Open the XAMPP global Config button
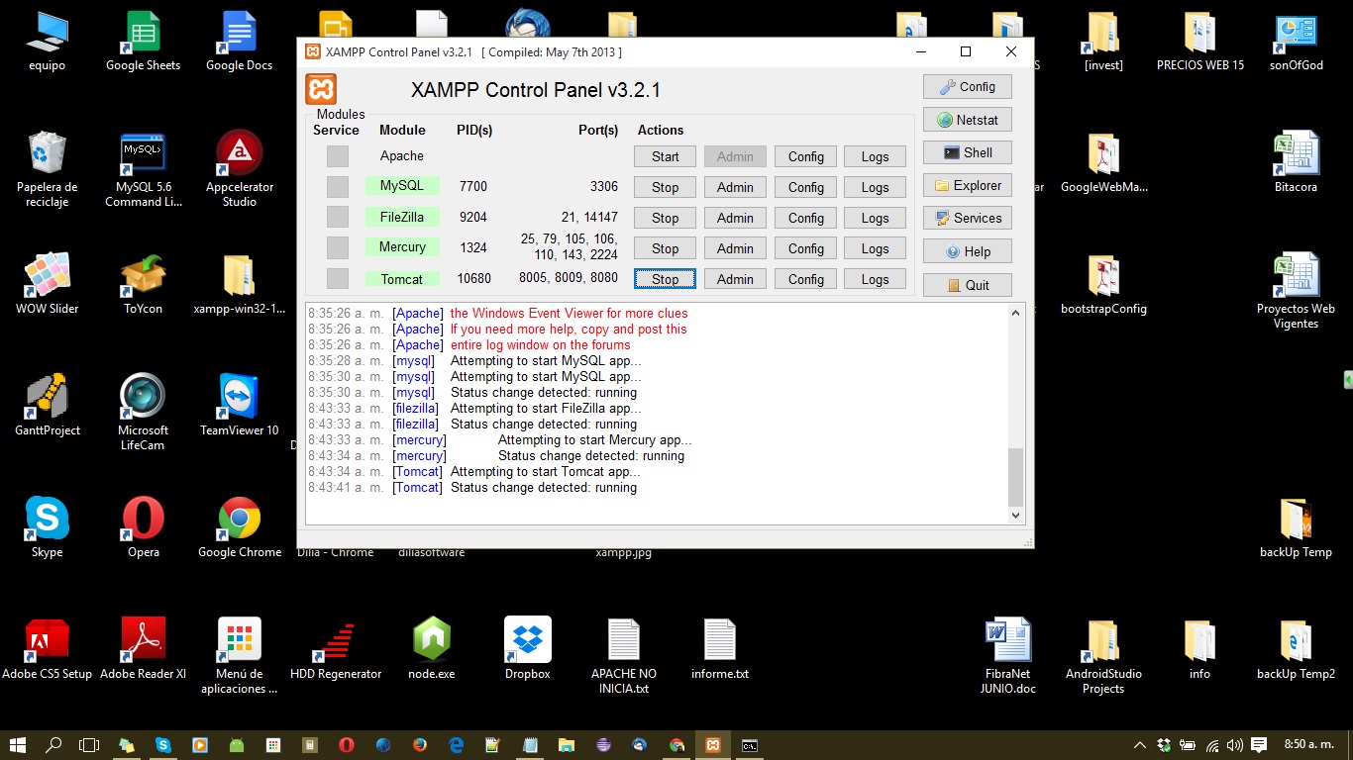The image size is (1353, 760). click(x=968, y=86)
